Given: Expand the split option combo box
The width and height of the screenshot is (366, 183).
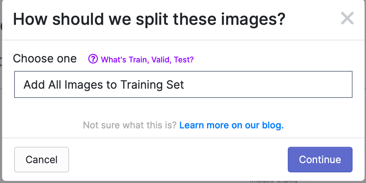Looking at the screenshot, I should click(183, 84).
